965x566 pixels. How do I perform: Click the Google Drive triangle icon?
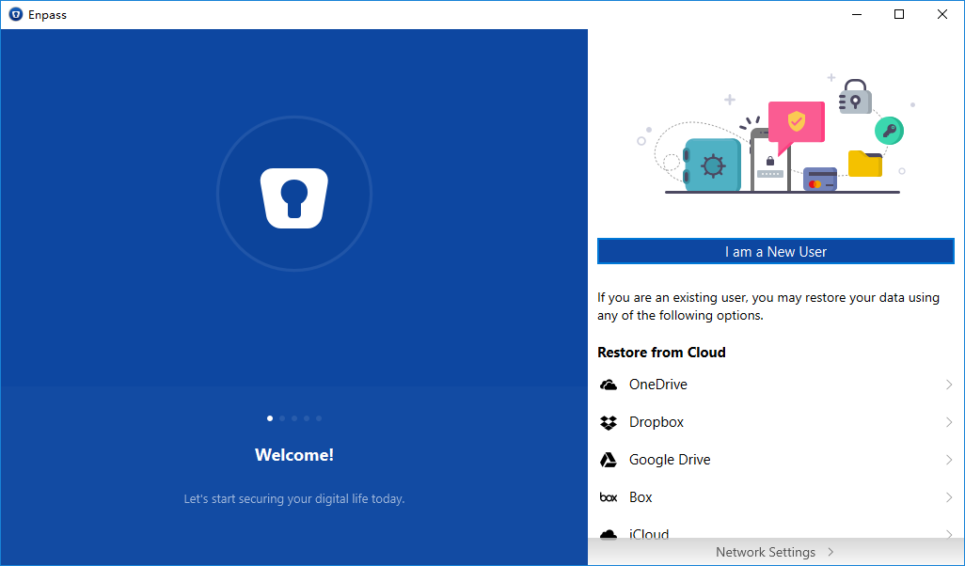click(609, 460)
